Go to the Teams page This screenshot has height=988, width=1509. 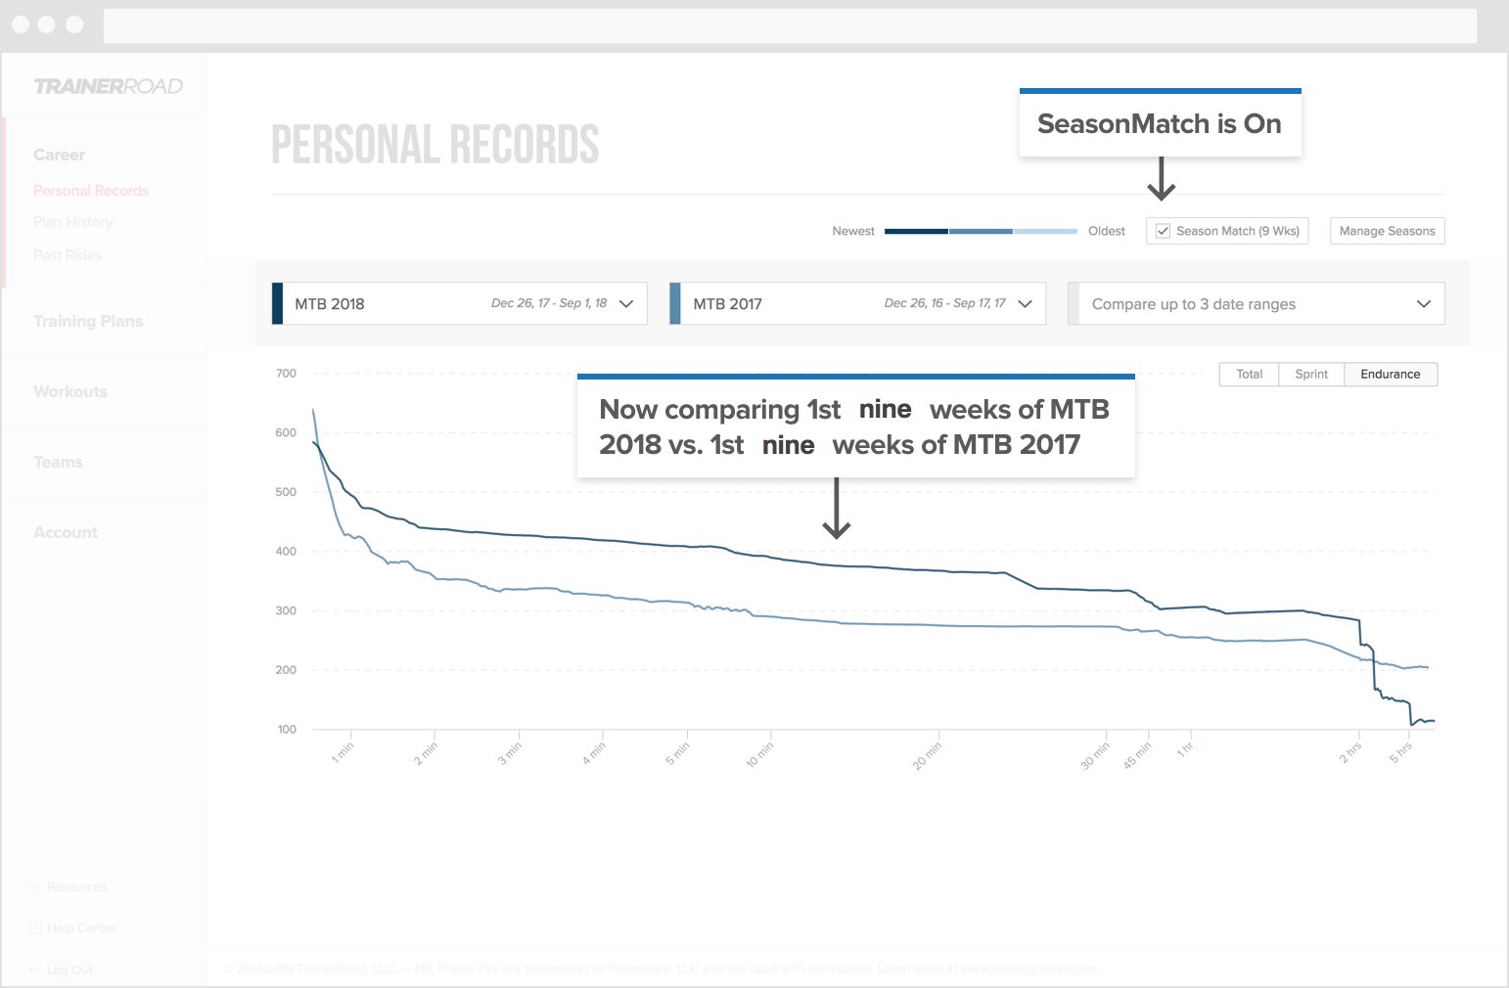[x=58, y=462]
